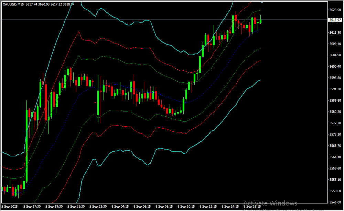The width and height of the screenshot is (344, 211).
Task: Click the Activate Windows watermark text
Action: (x=270, y=203)
